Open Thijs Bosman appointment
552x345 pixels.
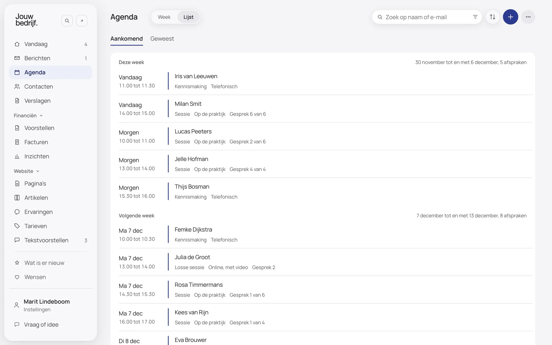(326, 191)
